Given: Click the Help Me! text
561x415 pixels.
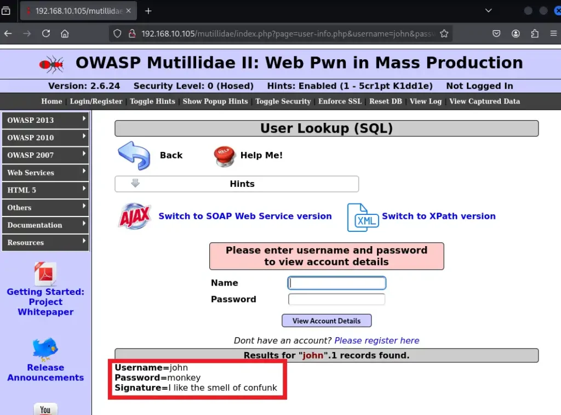Looking at the screenshot, I should point(261,155).
